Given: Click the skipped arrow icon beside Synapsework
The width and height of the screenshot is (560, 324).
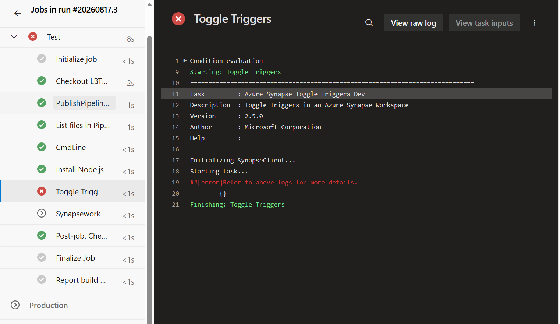Looking at the screenshot, I should click(x=42, y=213).
